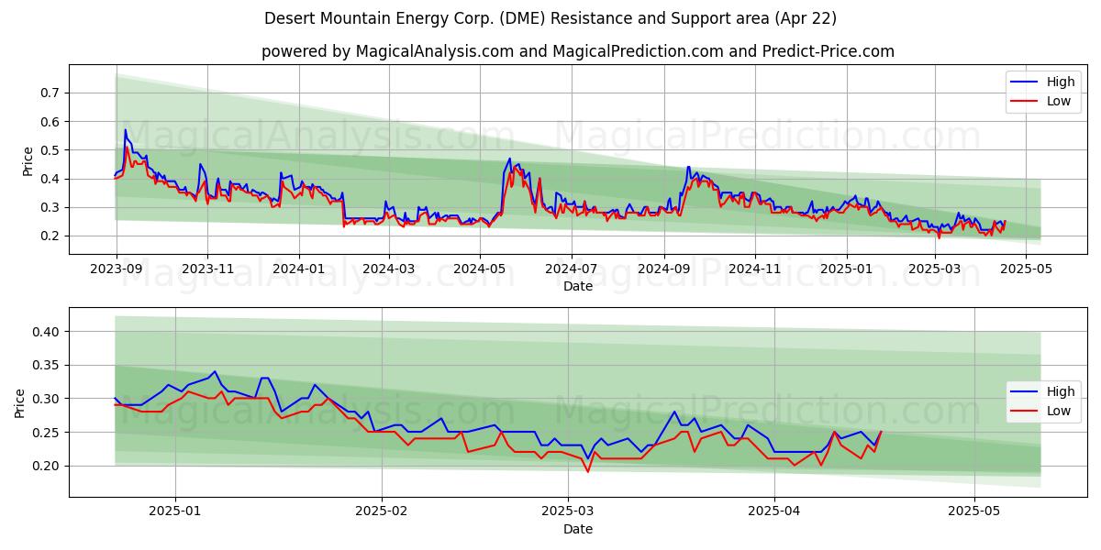
Task: Click 'High' label in upper chart legend
Action: (1061, 82)
